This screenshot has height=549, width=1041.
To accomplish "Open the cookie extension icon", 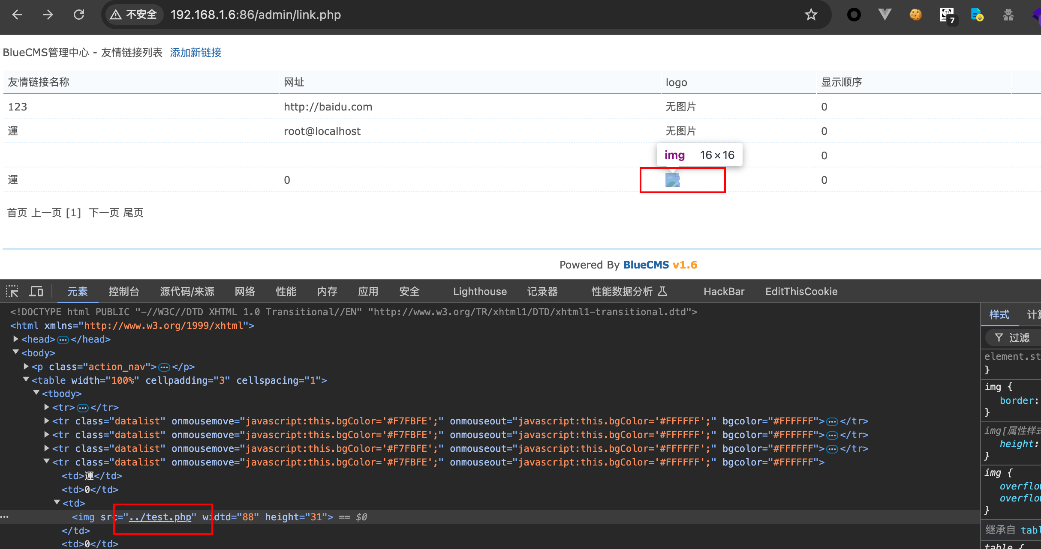I will pos(915,15).
